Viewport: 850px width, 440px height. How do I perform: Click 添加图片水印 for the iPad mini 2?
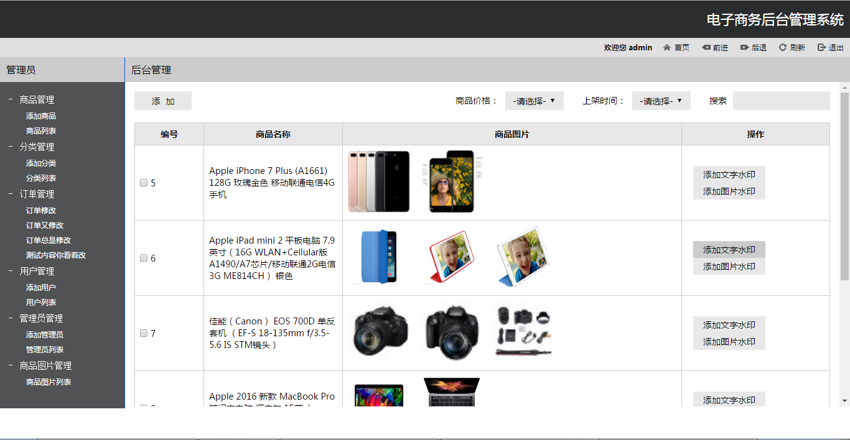click(729, 267)
